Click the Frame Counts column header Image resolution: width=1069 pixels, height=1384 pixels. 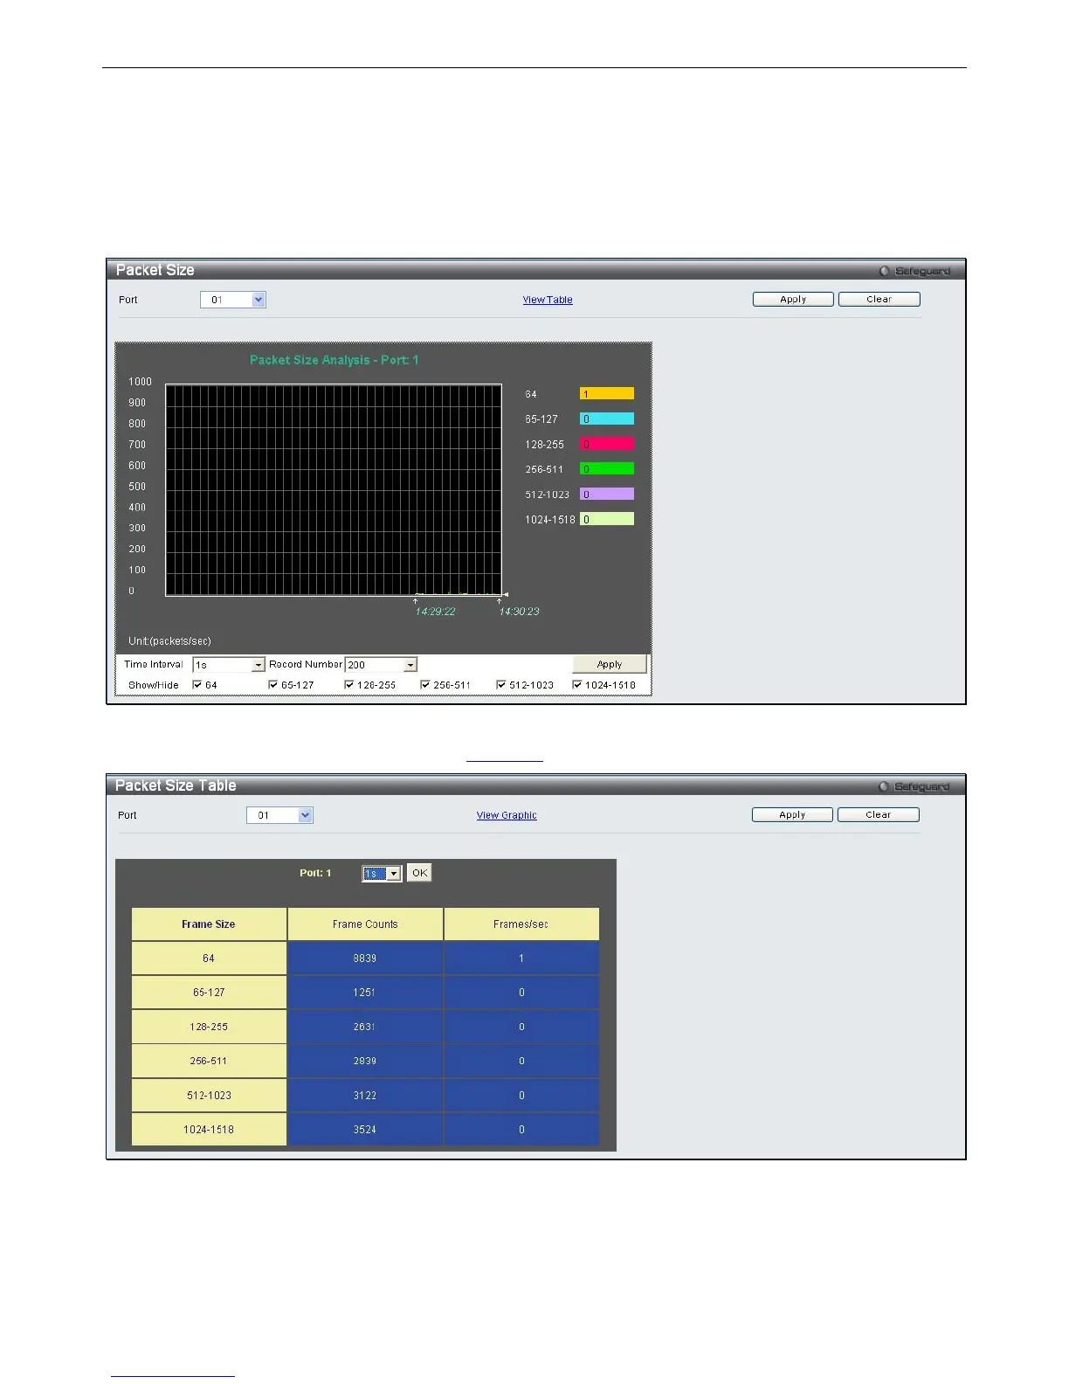(365, 924)
